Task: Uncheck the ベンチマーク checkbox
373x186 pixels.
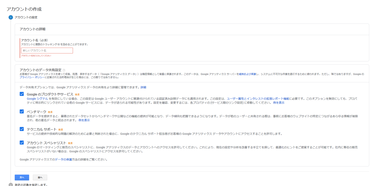Action: pos(22,111)
